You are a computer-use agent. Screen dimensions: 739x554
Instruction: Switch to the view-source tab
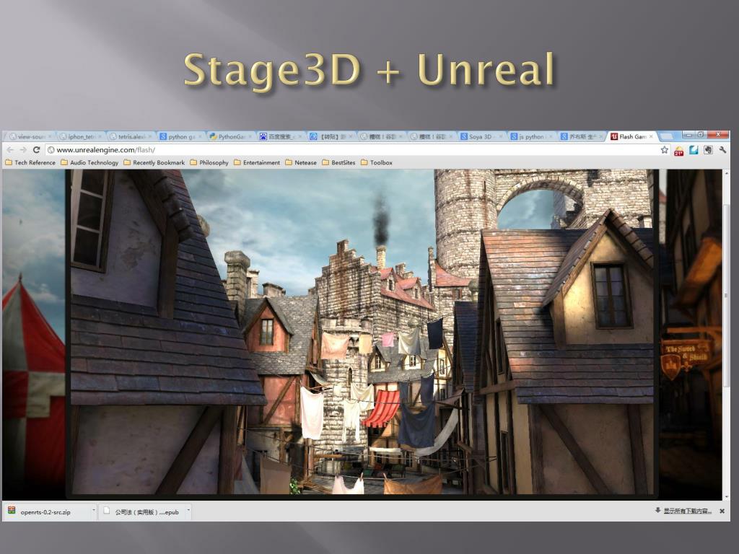pyautogui.click(x=28, y=136)
